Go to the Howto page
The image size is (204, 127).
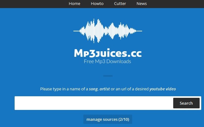pos(97,4)
